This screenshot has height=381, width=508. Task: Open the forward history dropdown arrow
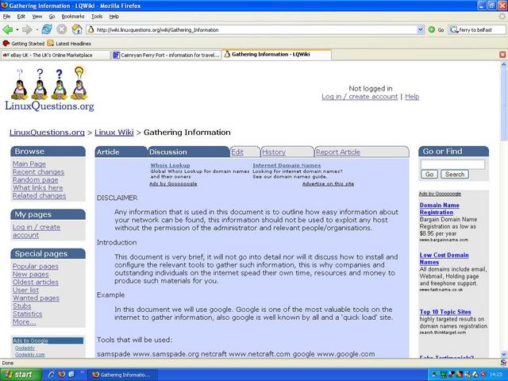click(x=37, y=30)
